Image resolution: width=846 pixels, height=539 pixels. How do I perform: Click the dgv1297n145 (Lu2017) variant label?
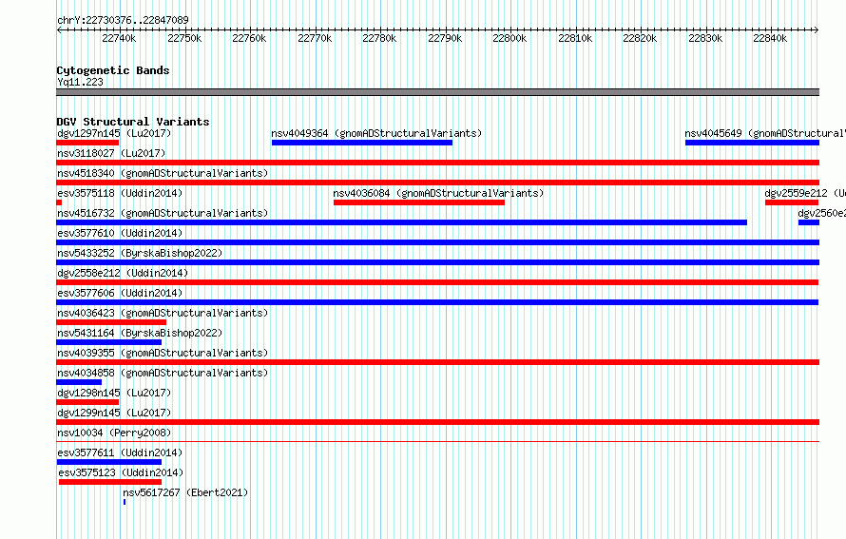coord(114,133)
